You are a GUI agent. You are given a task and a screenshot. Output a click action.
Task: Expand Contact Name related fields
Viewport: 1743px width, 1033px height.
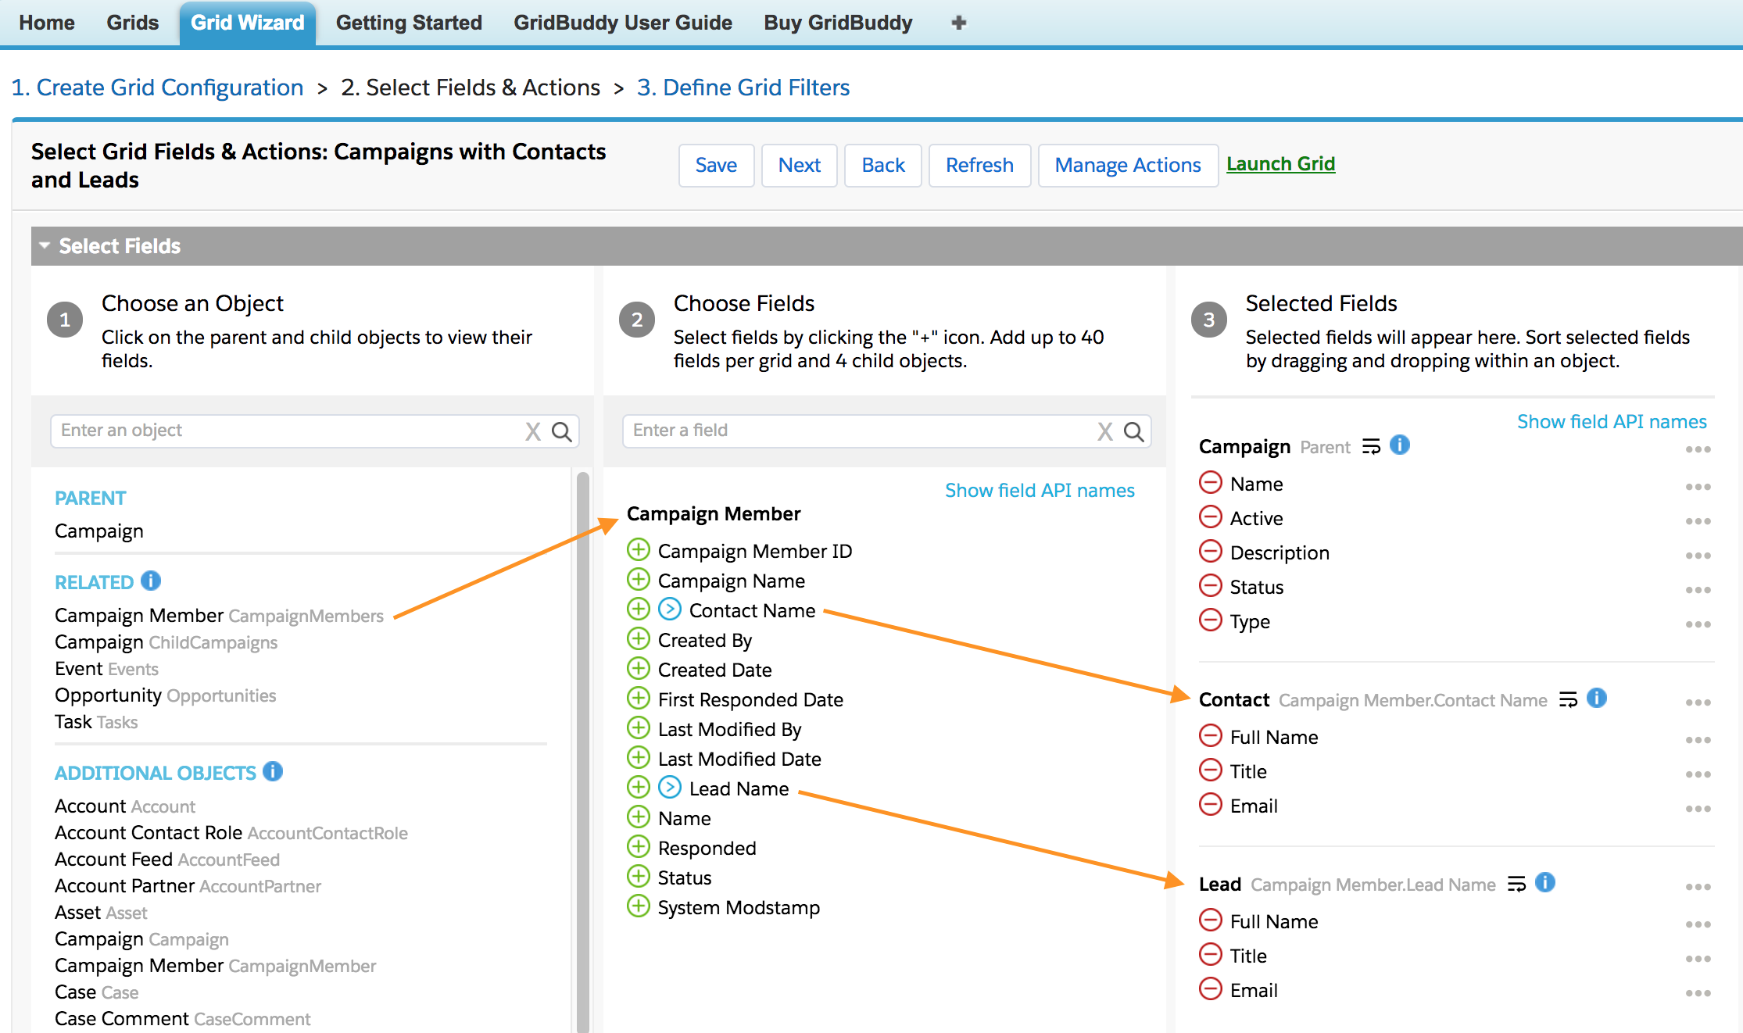pyautogui.click(x=670, y=609)
